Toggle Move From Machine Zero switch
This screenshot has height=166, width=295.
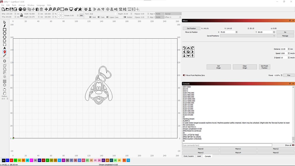click(184, 75)
